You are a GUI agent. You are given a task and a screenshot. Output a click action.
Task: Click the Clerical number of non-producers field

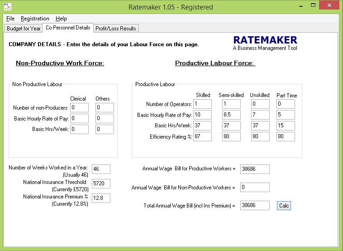click(79, 108)
